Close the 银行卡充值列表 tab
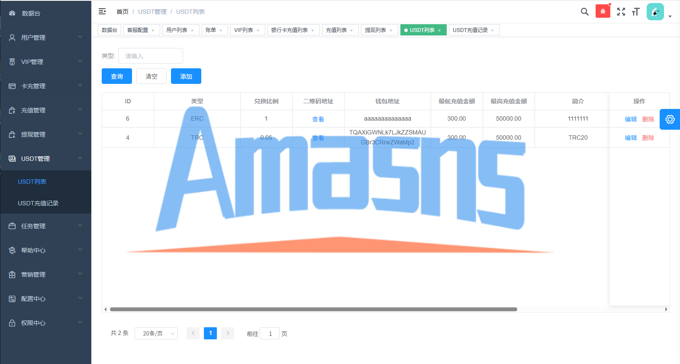Viewport: 680px width, 364px height. [313, 30]
